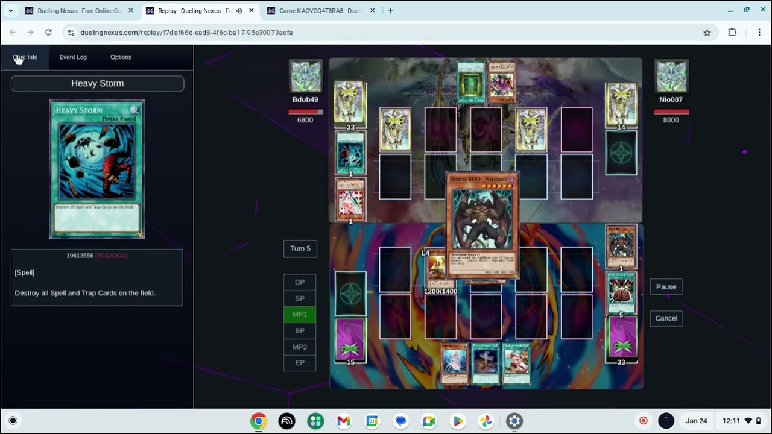Close the Game KAOVGQ4T8RA8 browser tab
Viewport: 772px width, 434px height.
pyautogui.click(x=372, y=11)
